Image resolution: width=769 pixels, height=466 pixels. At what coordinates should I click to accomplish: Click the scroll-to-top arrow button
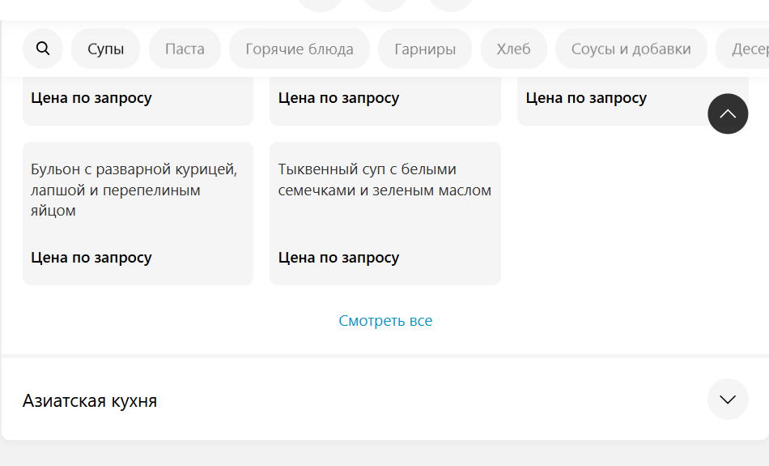[728, 114]
